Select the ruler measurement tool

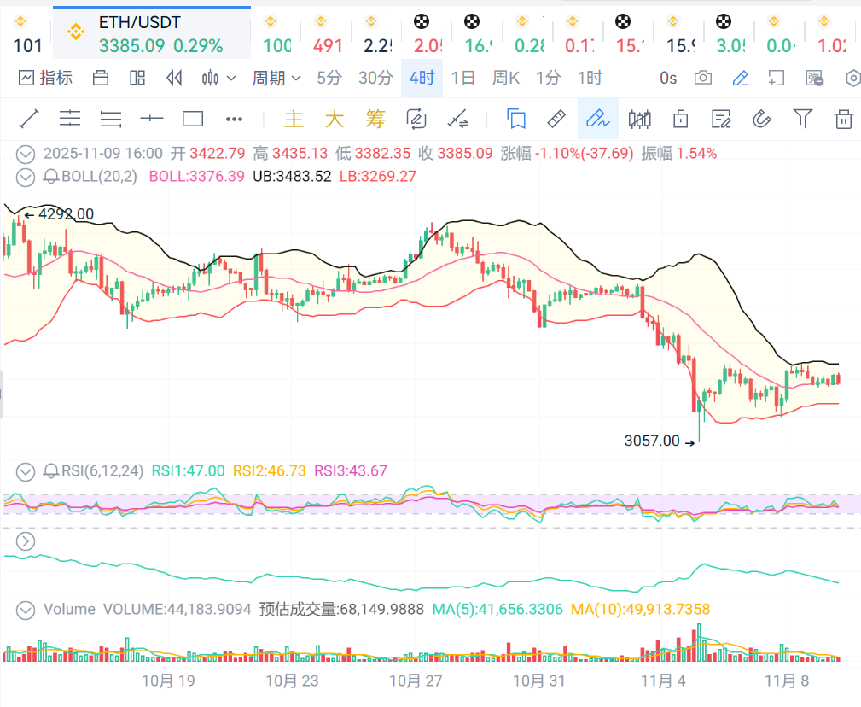click(x=556, y=119)
